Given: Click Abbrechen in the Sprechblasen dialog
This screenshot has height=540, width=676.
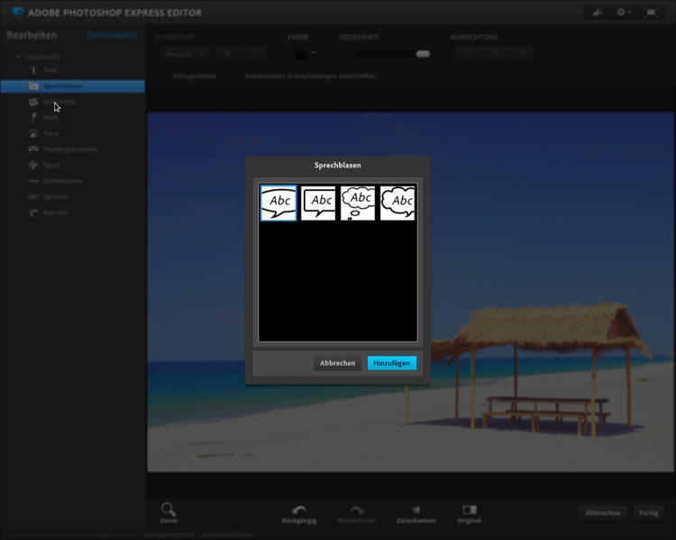Looking at the screenshot, I should click(x=338, y=363).
